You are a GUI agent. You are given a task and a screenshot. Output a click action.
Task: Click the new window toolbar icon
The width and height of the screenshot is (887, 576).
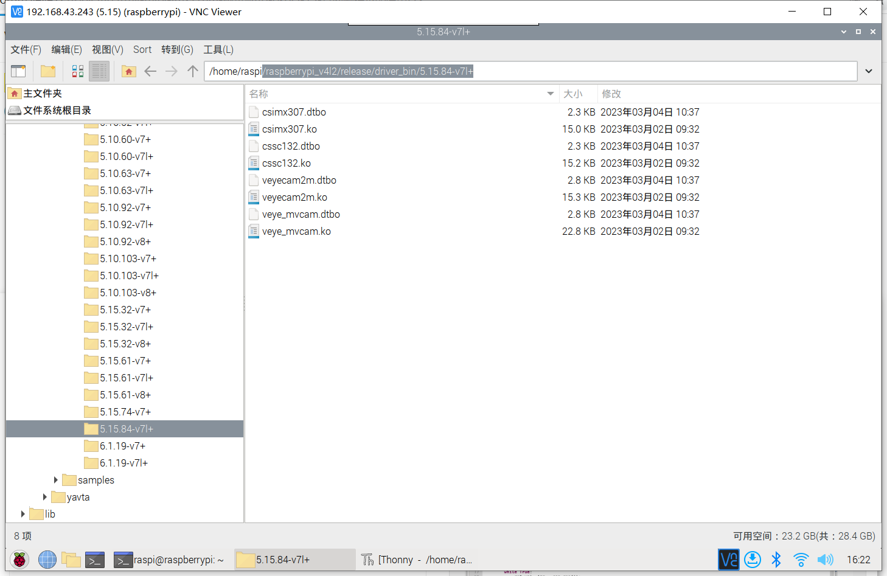click(x=19, y=71)
